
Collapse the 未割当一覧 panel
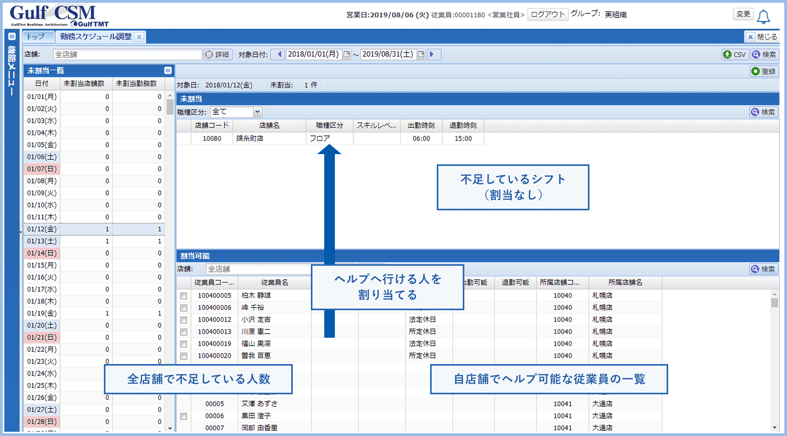(x=168, y=70)
